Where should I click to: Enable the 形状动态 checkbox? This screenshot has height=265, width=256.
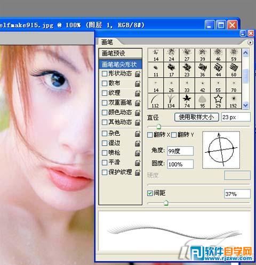(105, 73)
